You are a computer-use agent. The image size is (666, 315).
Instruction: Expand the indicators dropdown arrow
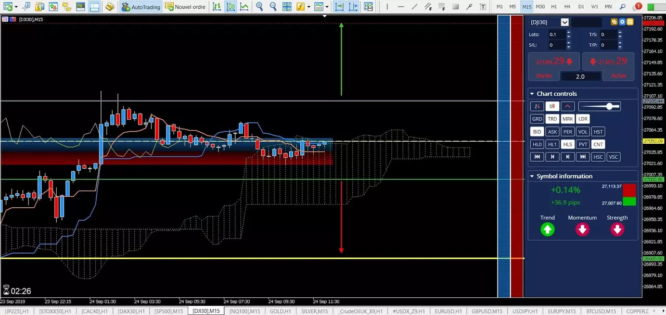pyautogui.click(x=309, y=7)
